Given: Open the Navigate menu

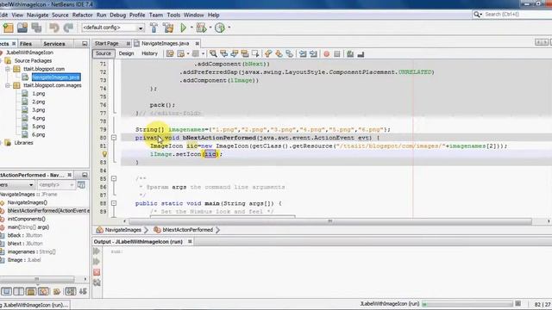Looking at the screenshot, I should coord(37,15).
